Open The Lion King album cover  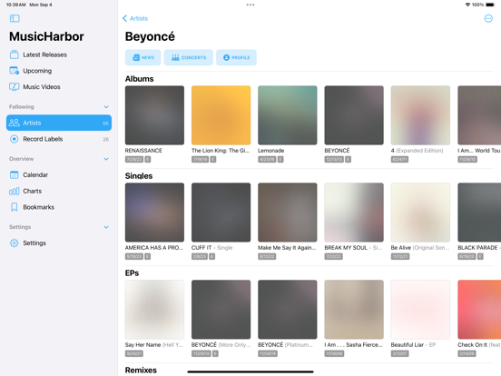[221, 115]
